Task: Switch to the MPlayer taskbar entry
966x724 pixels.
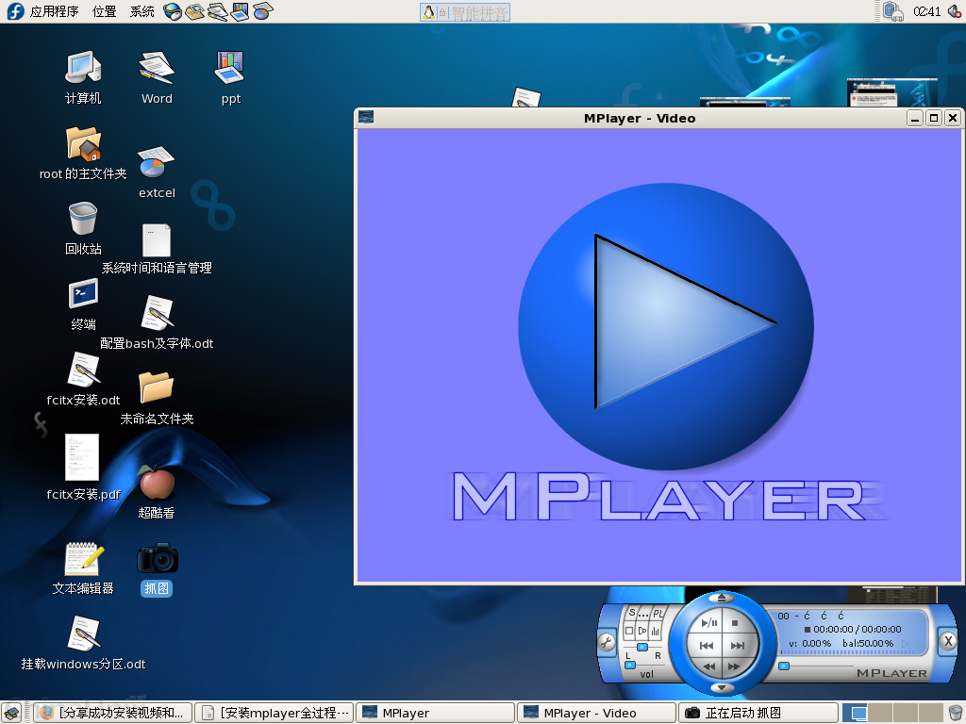Action: (434, 712)
